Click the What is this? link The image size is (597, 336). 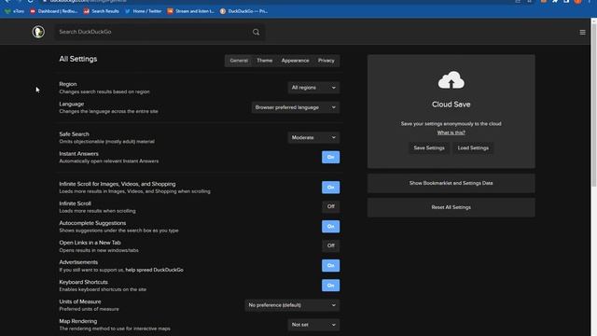pos(451,133)
